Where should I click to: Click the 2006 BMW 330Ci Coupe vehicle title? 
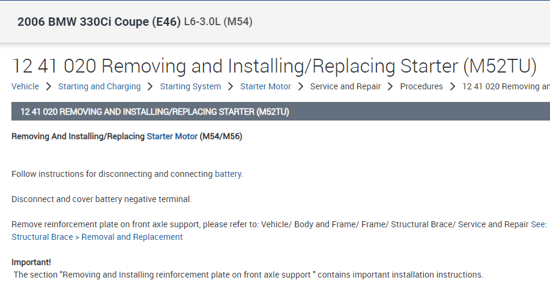pyautogui.click(x=99, y=22)
